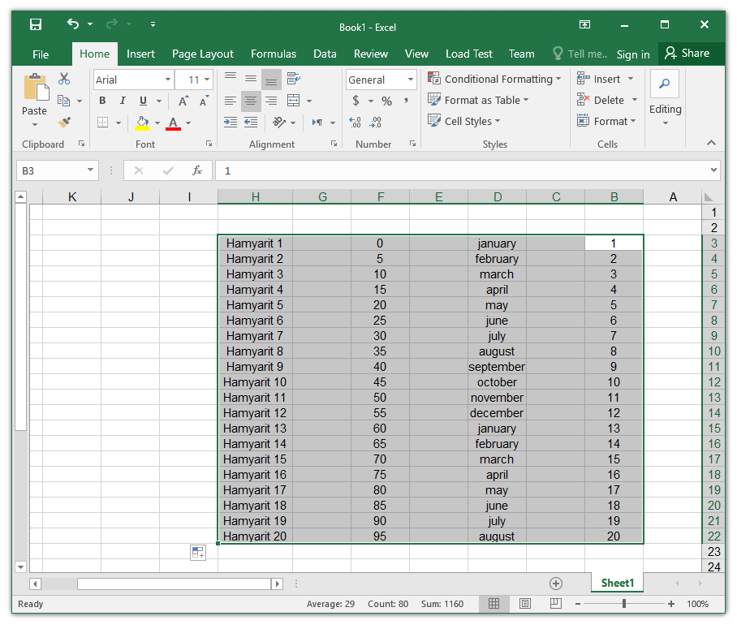This screenshot has height=629, width=737.
Task: Select the Sheet1 tab
Action: [617, 583]
